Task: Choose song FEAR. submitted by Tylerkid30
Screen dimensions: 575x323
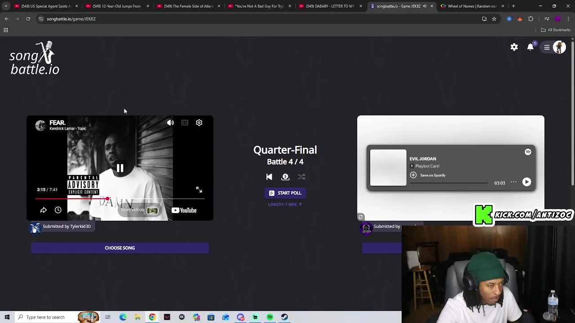Action: point(120,248)
